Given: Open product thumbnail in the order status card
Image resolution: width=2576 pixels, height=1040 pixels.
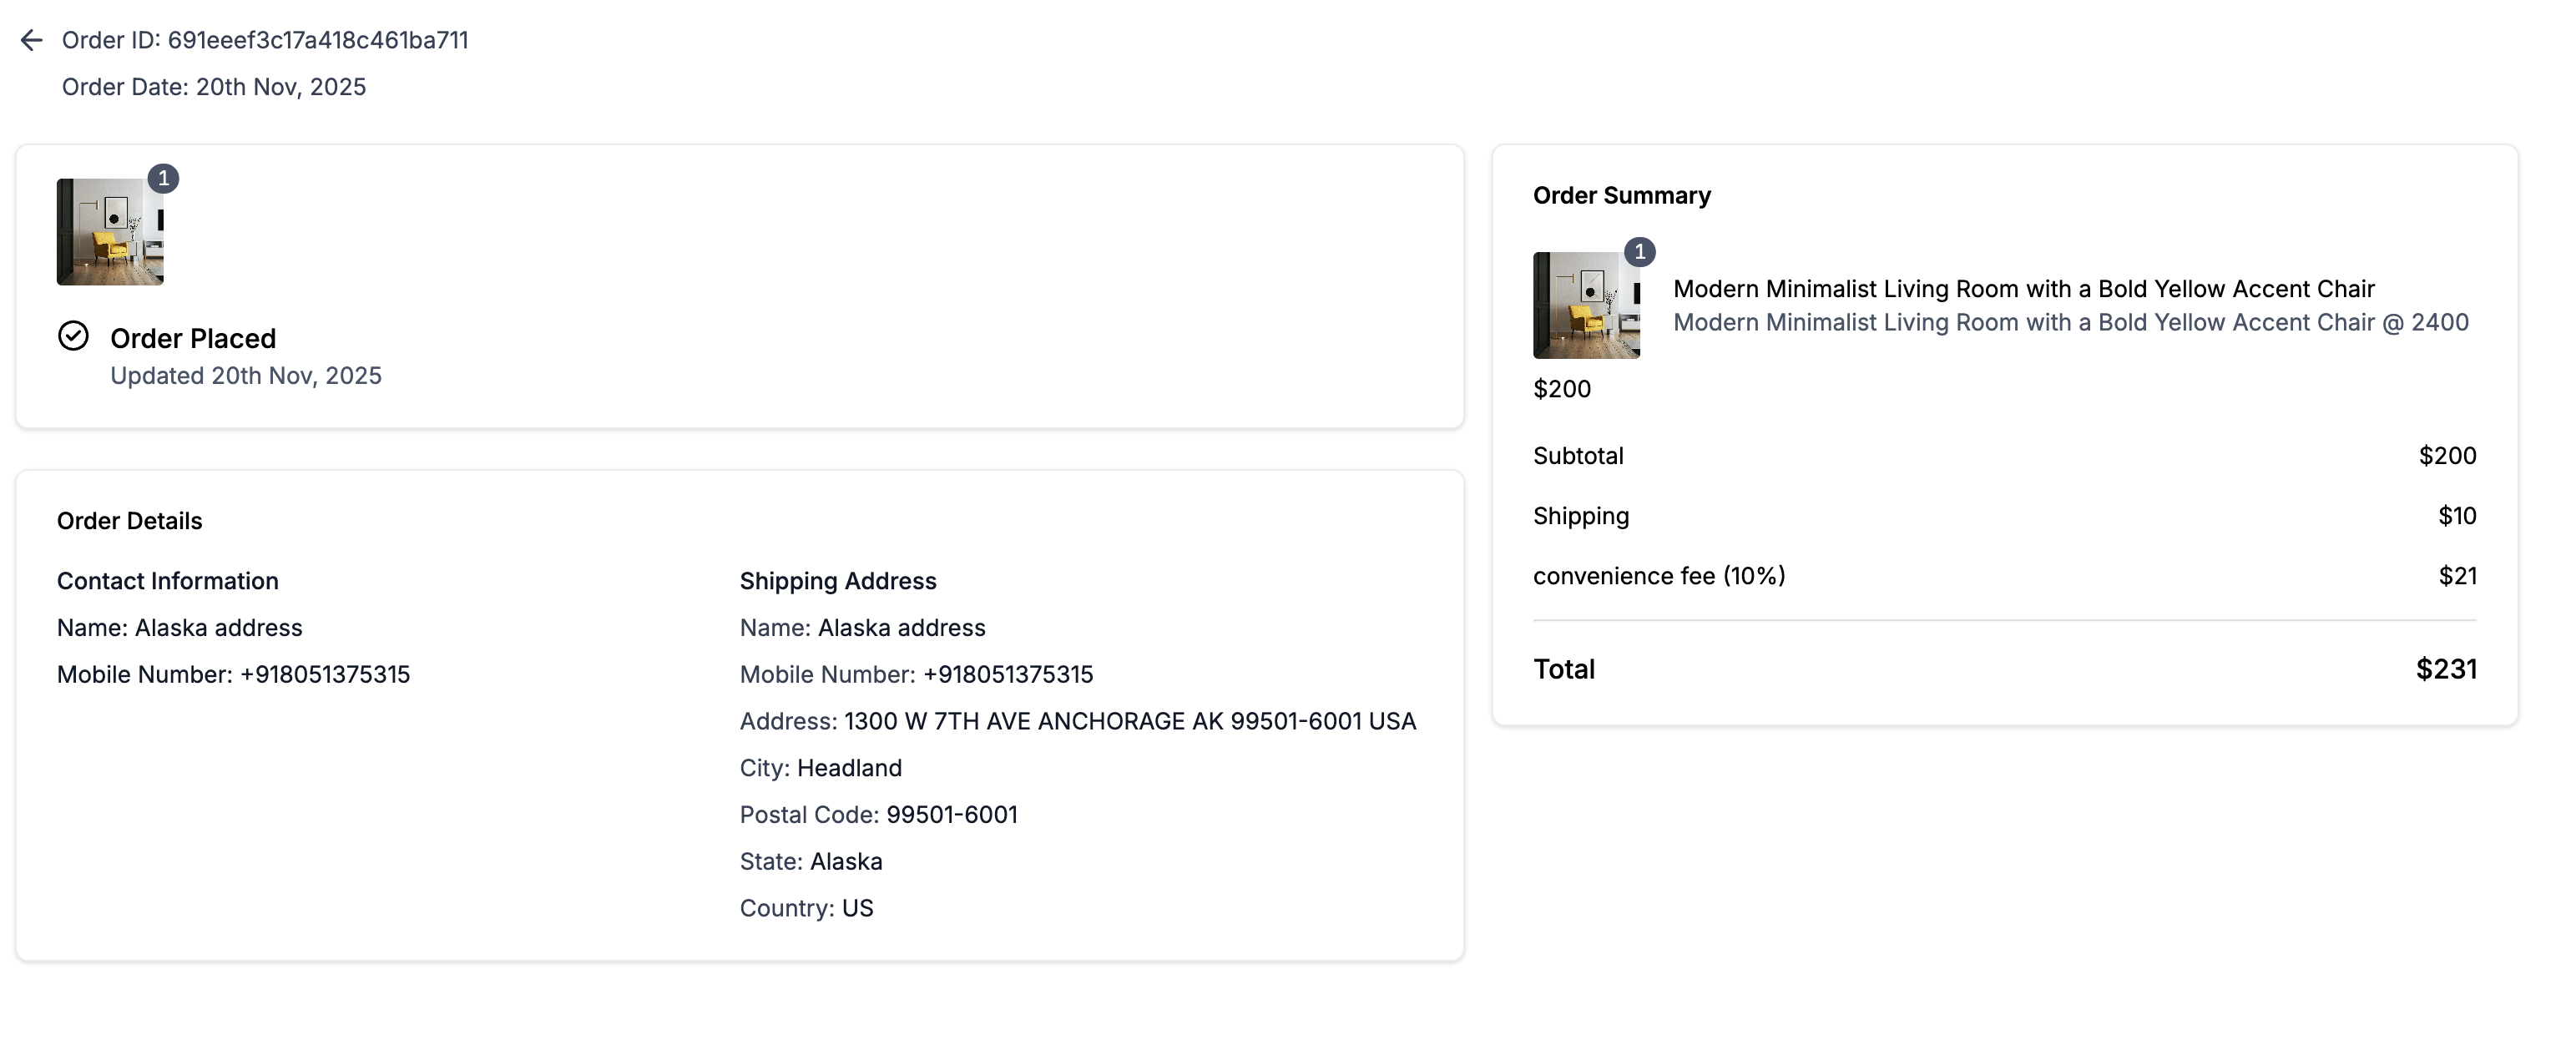Looking at the screenshot, I should point(109,232).
